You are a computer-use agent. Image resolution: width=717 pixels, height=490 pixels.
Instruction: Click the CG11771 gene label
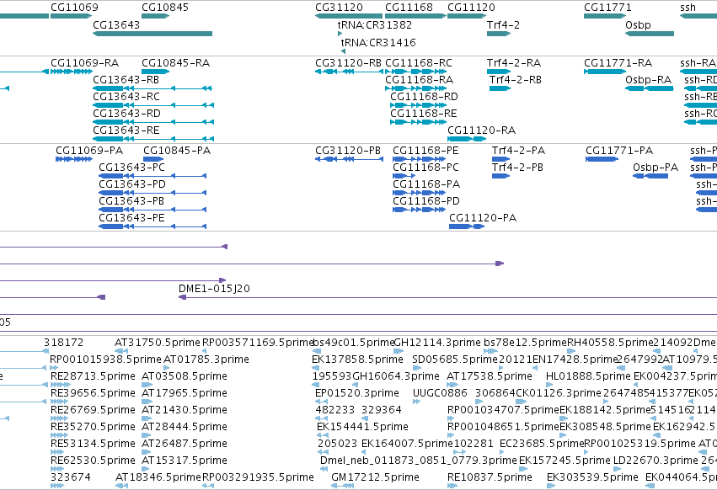[x=607, y=8]
